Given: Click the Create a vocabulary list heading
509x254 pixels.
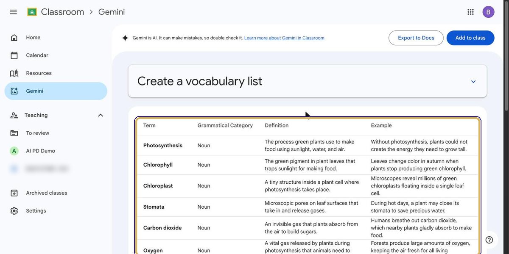Looking at the screenshot, I should click(200, 81).
